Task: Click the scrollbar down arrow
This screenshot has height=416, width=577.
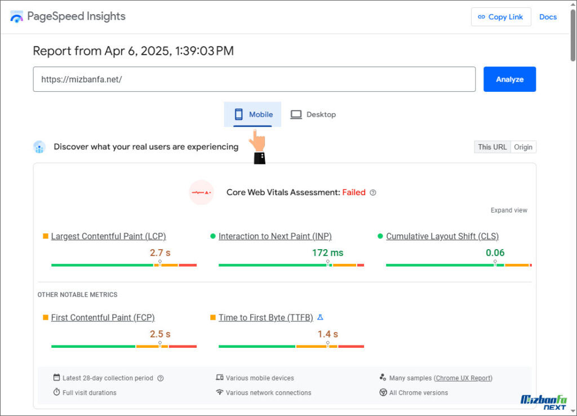Action: (x=573, y=411)
